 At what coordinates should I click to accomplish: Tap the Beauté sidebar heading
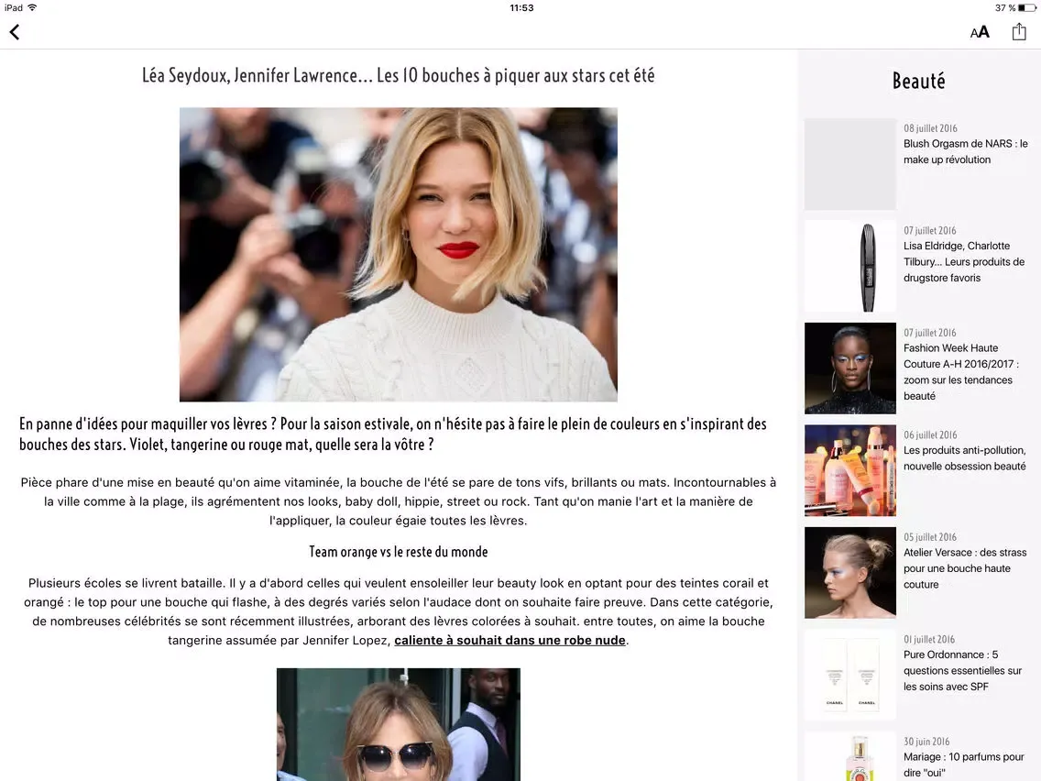point(918,81)
